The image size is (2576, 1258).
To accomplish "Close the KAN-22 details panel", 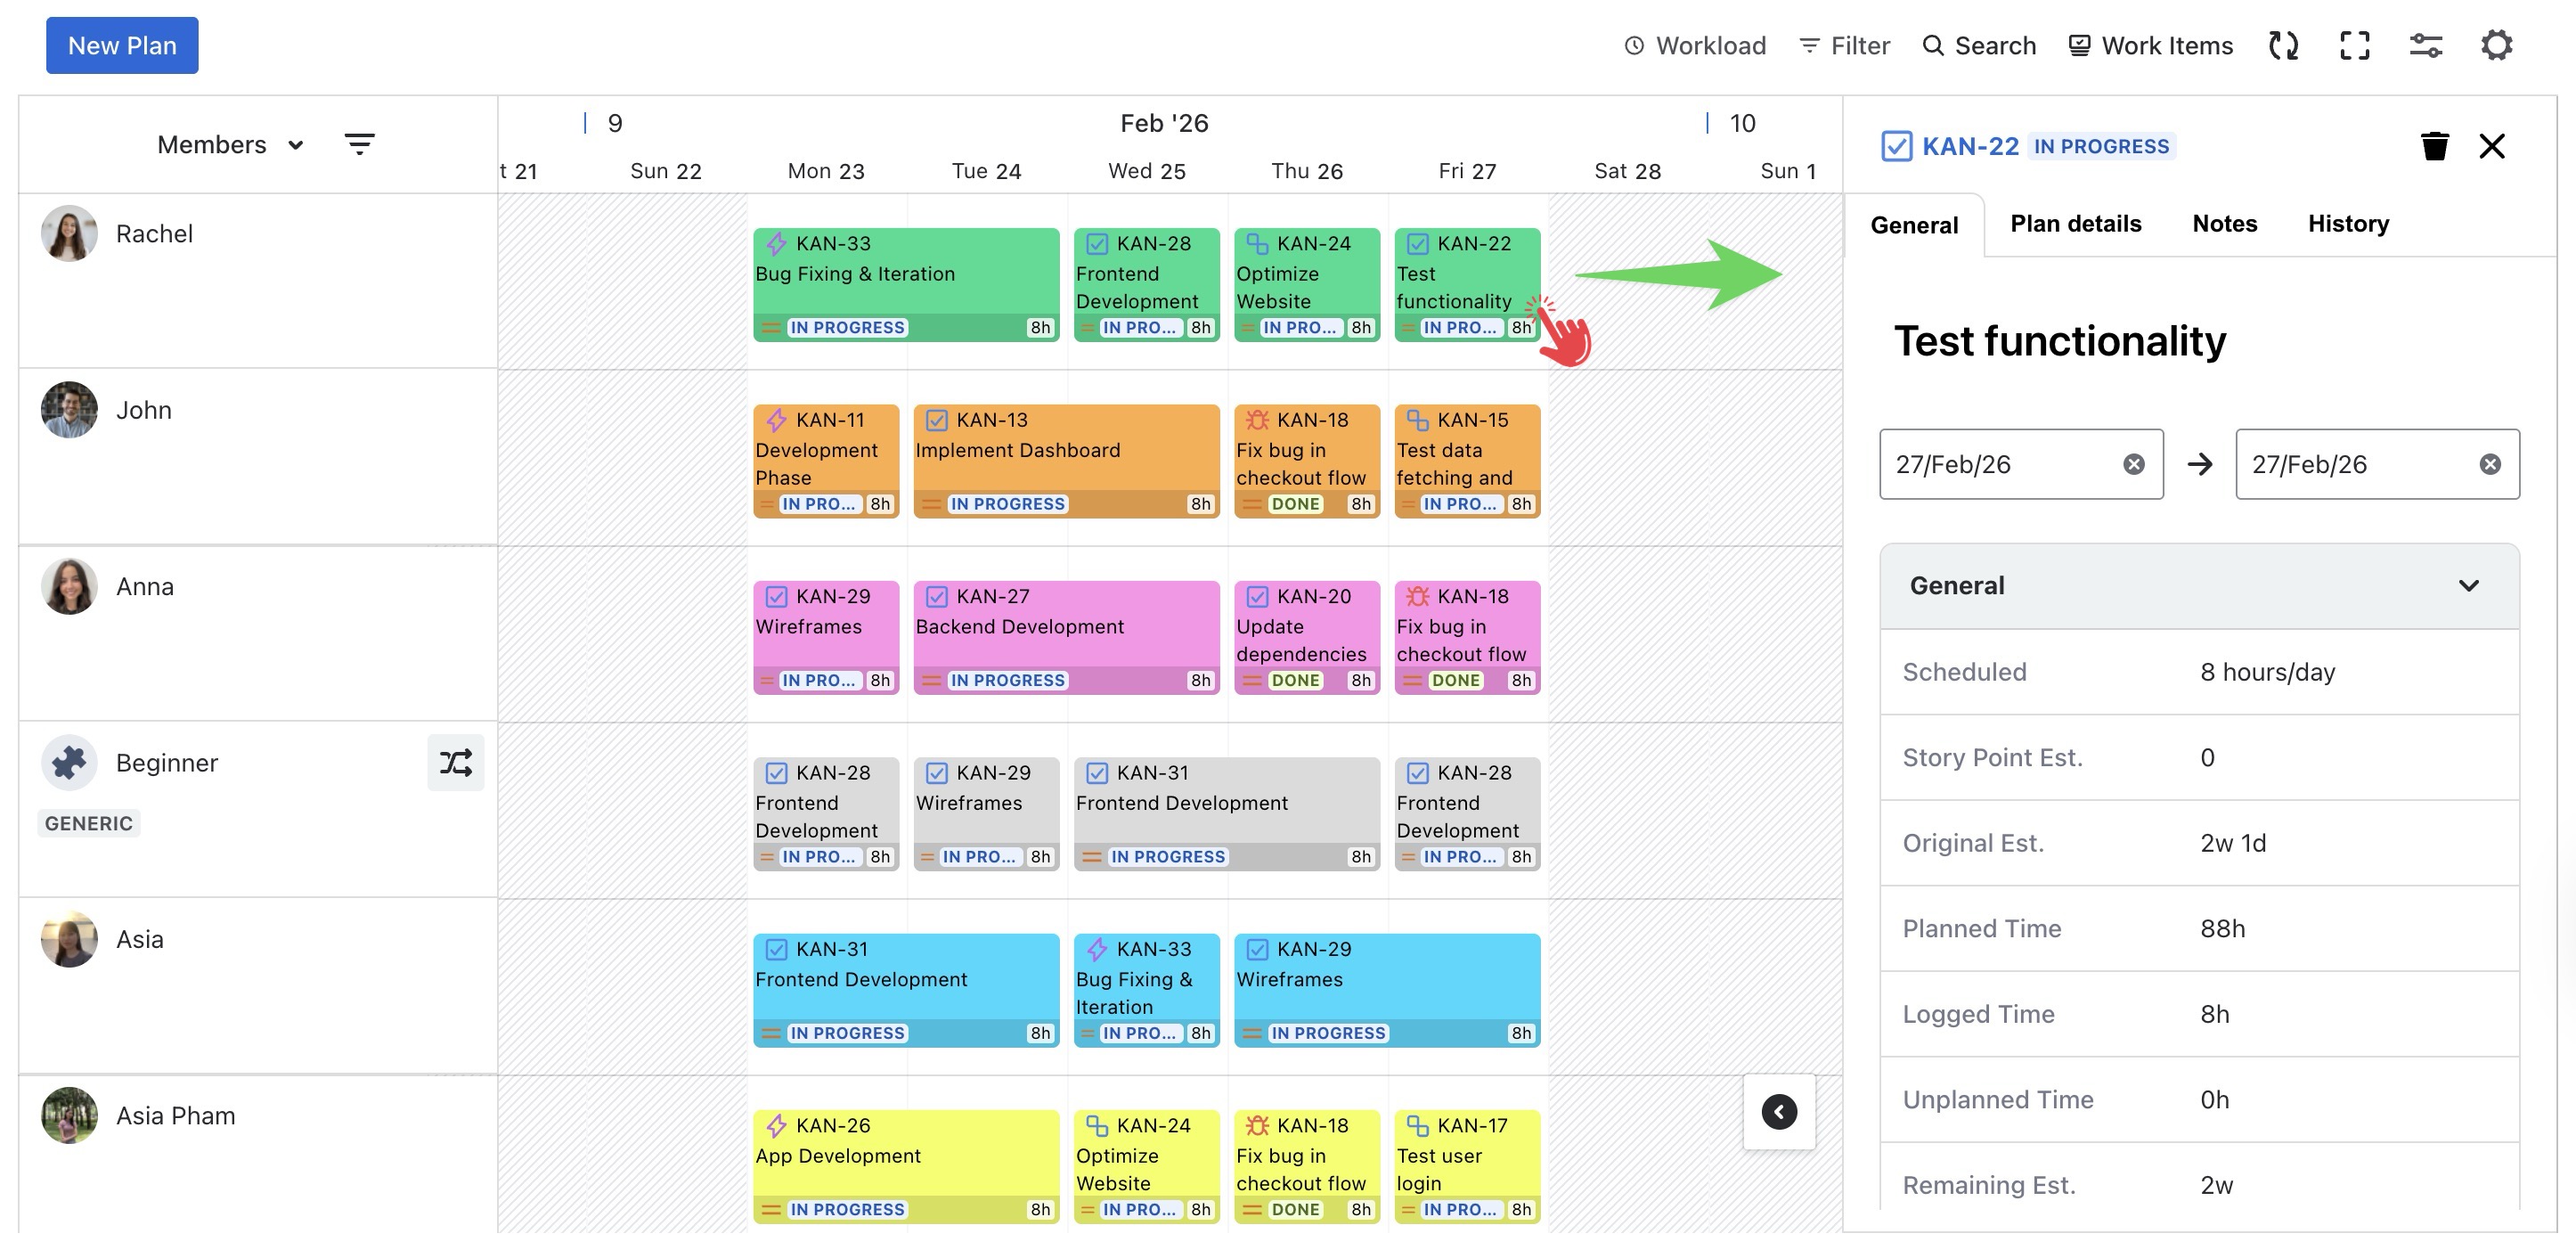I will 2491,146.
